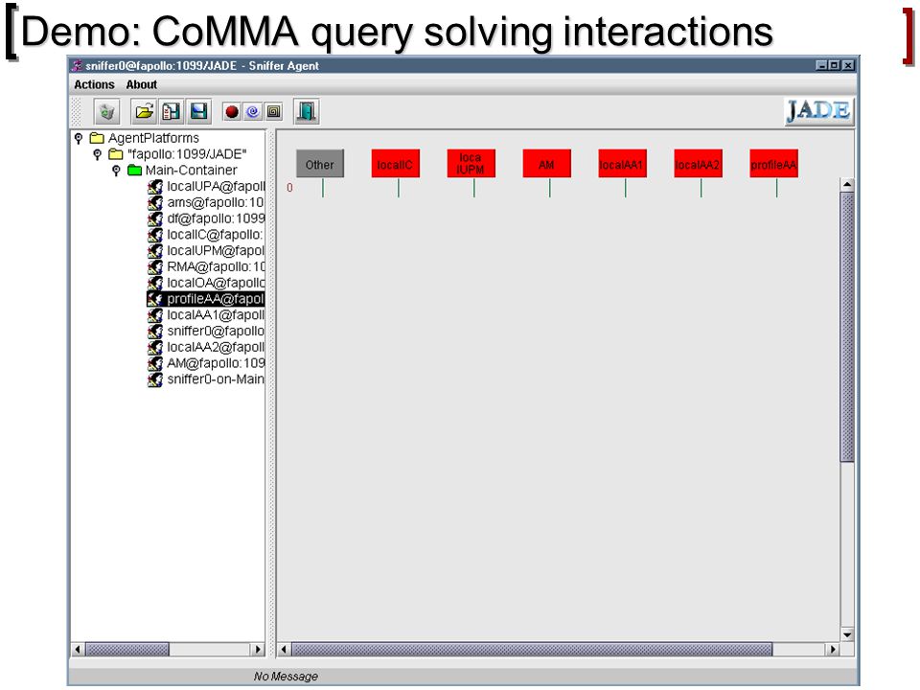This screenshot has width=920, height=690.
Task: Collapse the Main-Container node
Action: click(116, 171)
